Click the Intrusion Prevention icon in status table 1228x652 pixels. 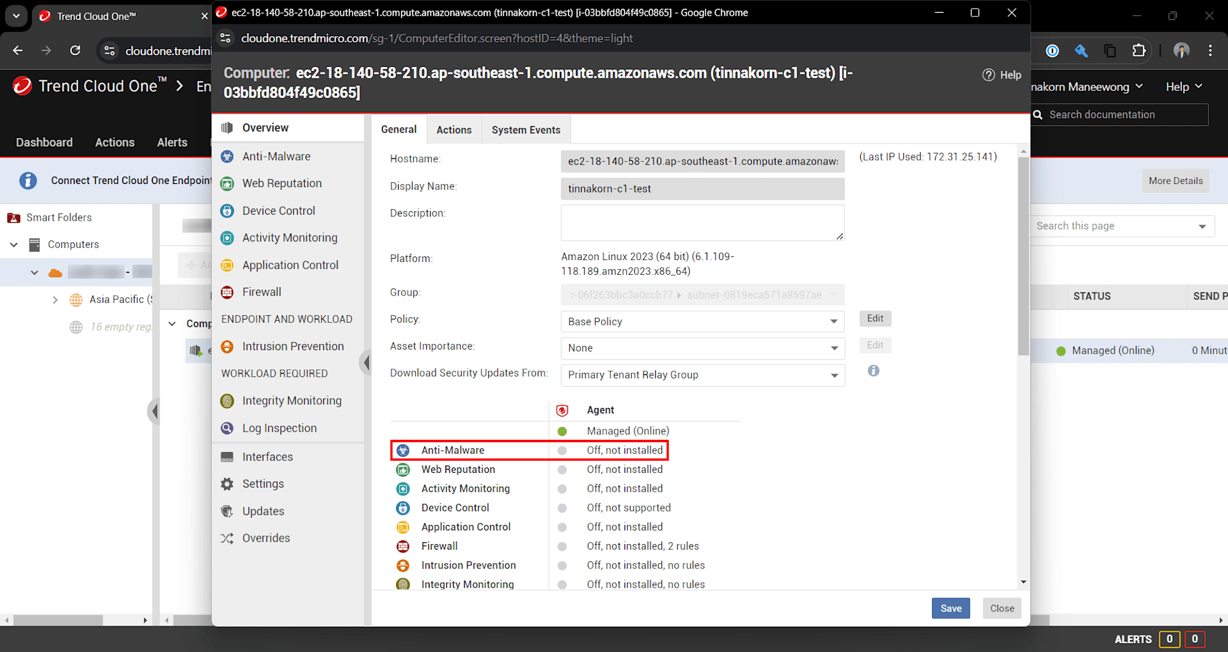pos(403,566)
